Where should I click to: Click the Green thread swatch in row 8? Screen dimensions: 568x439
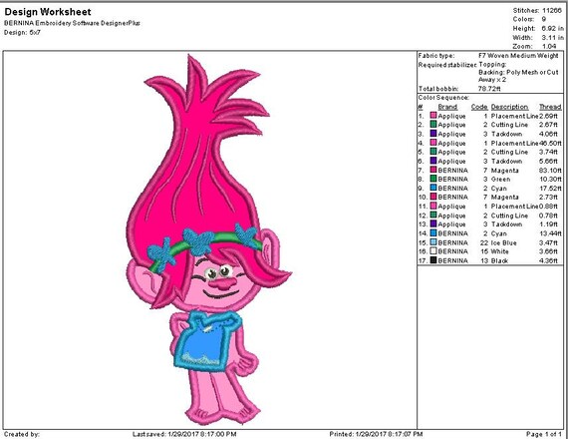[x=433, y=179]
